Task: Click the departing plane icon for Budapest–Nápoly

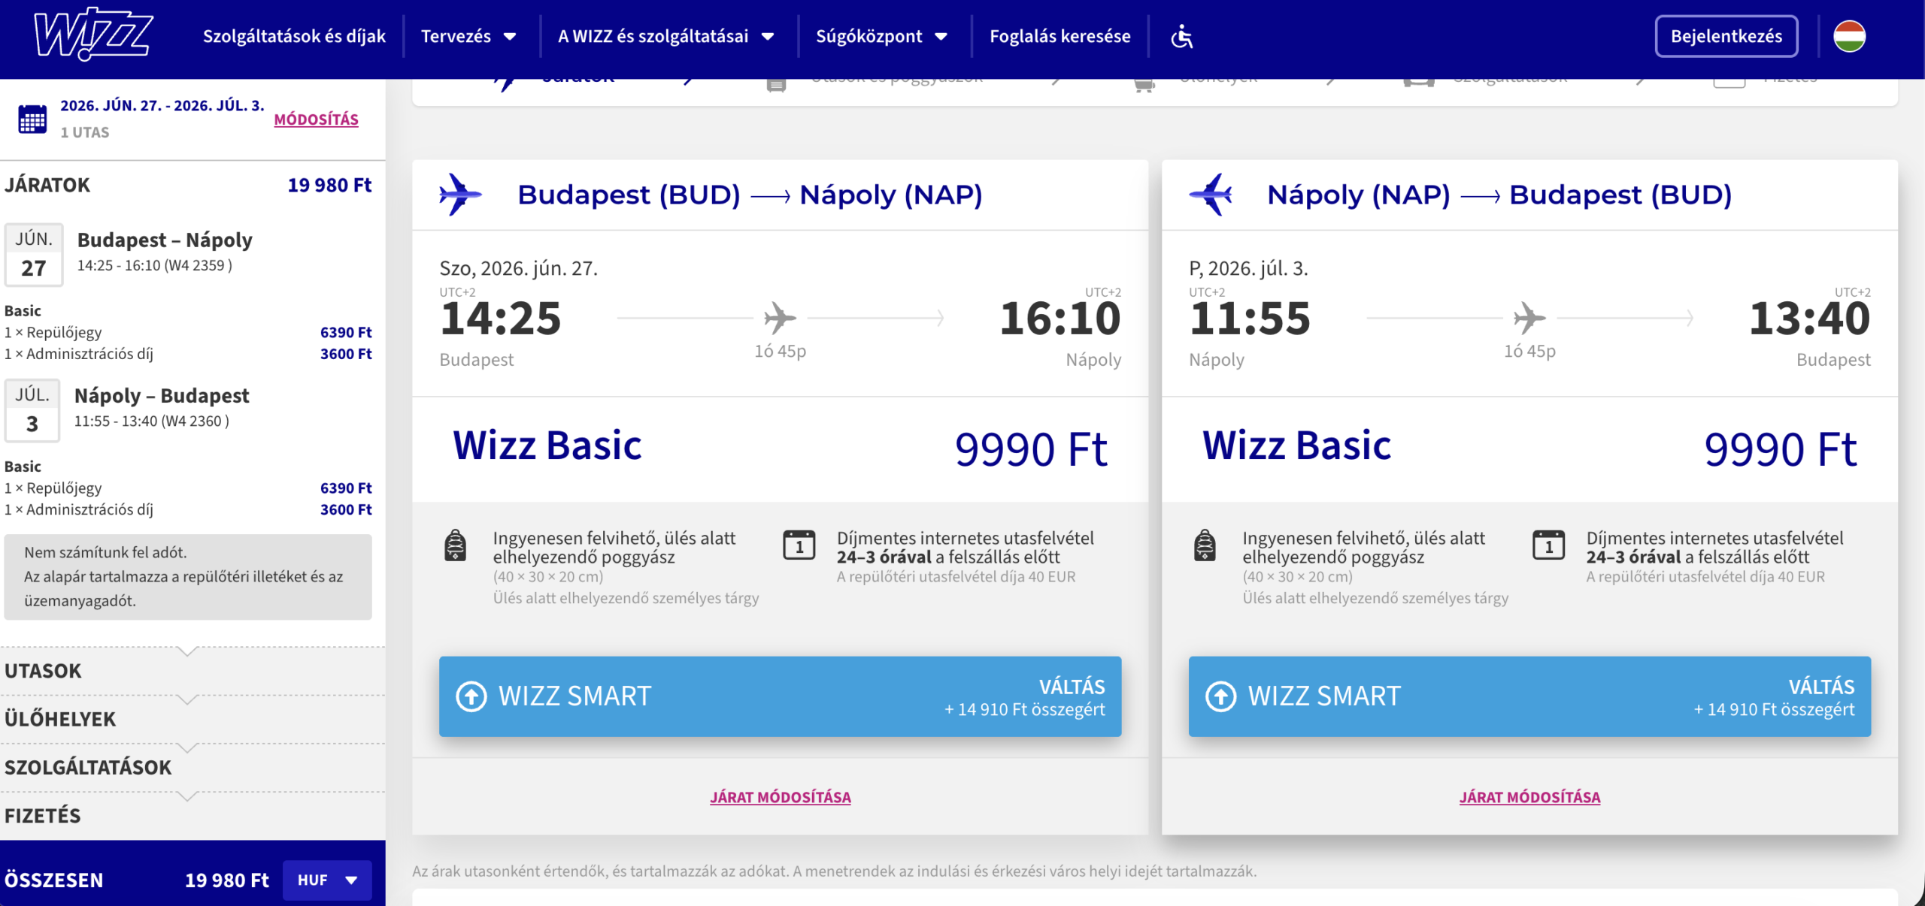Action: point(459,195)
